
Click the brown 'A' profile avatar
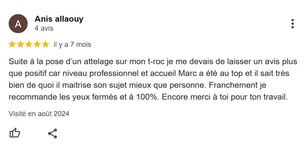click(18, 24)
